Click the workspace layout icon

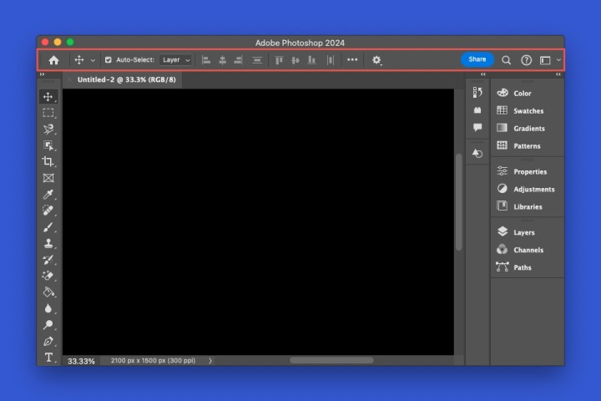(x=545, y=60)
